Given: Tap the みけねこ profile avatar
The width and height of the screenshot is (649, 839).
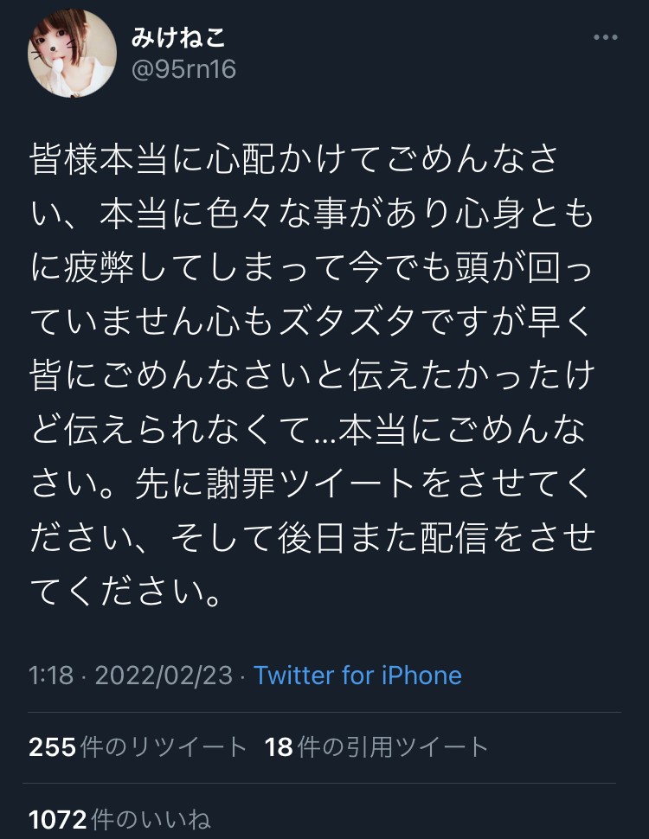Looking at the screenshot, I should pyautogui.click(x=73, y=54).
